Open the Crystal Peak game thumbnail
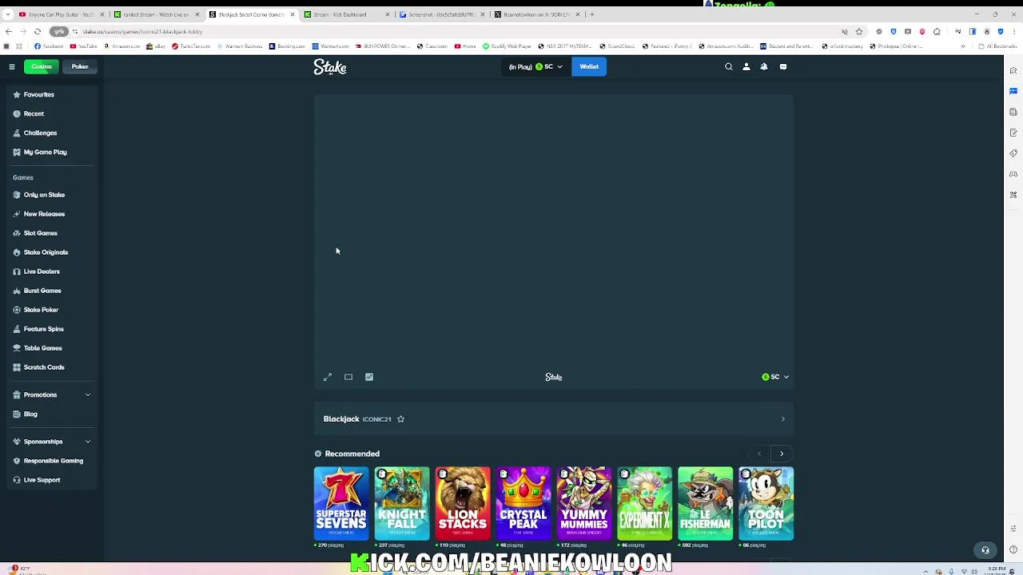Screen dimensions: 1023x575 click(x=523, y=504)
